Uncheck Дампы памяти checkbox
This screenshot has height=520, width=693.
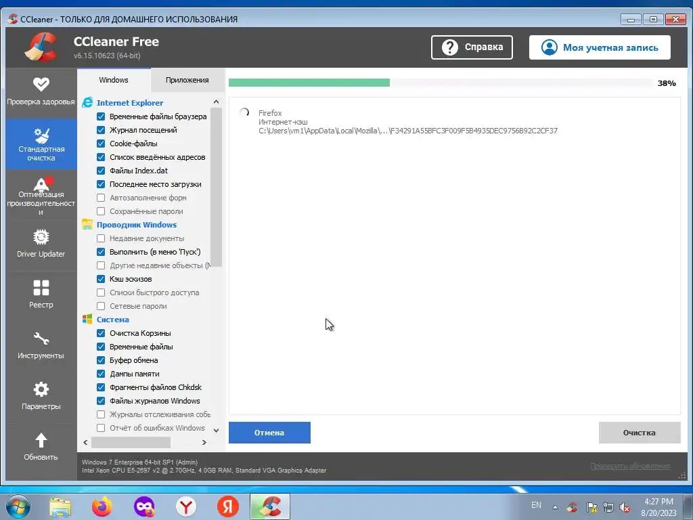101,374
